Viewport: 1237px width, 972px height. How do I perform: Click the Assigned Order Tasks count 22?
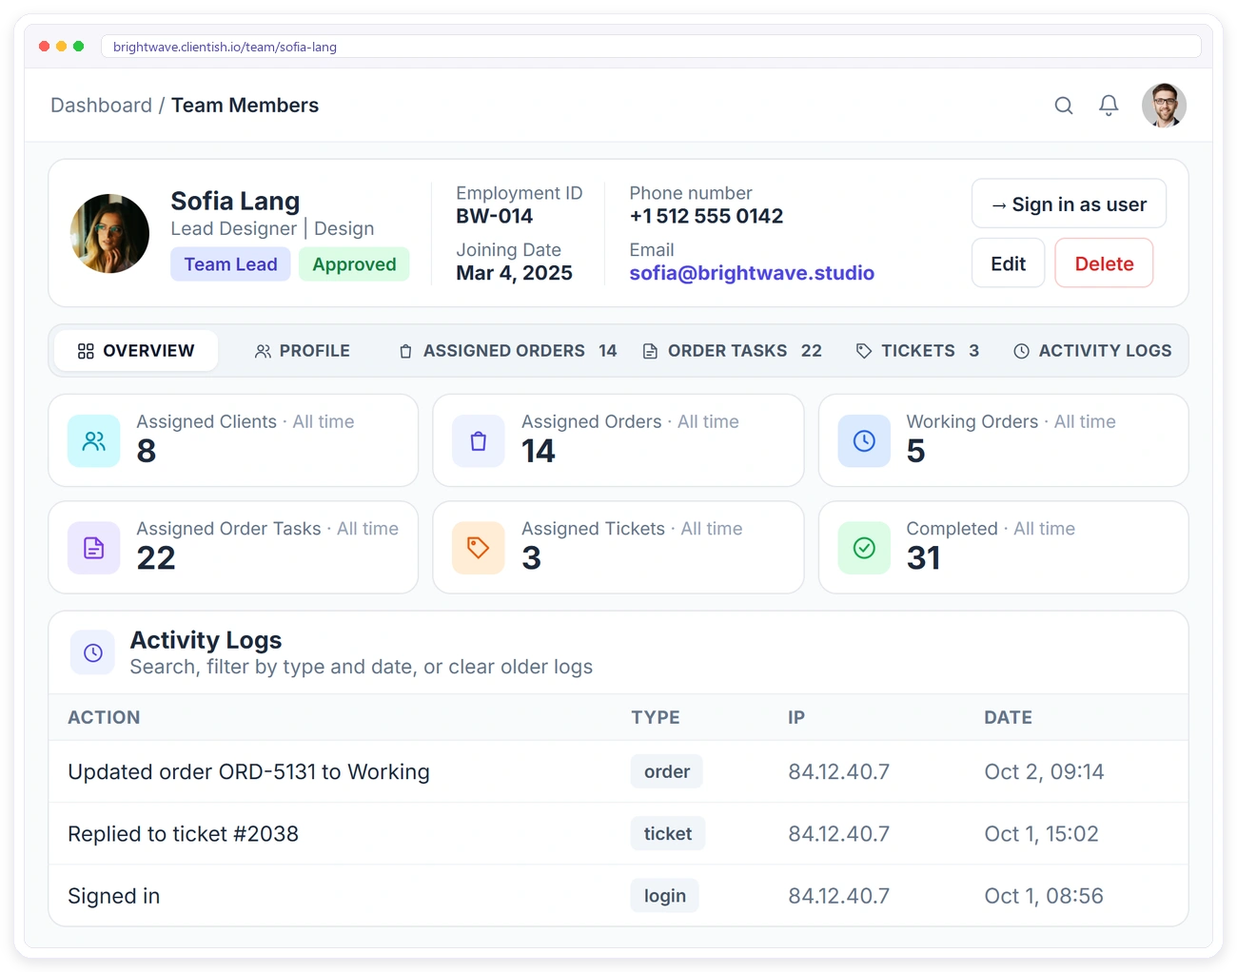(x=155, y=557)
